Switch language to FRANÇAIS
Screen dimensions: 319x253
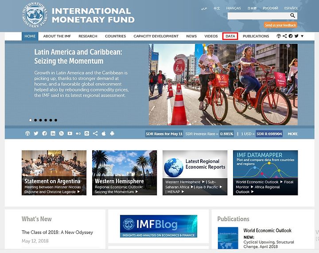[x=233, y=8]
